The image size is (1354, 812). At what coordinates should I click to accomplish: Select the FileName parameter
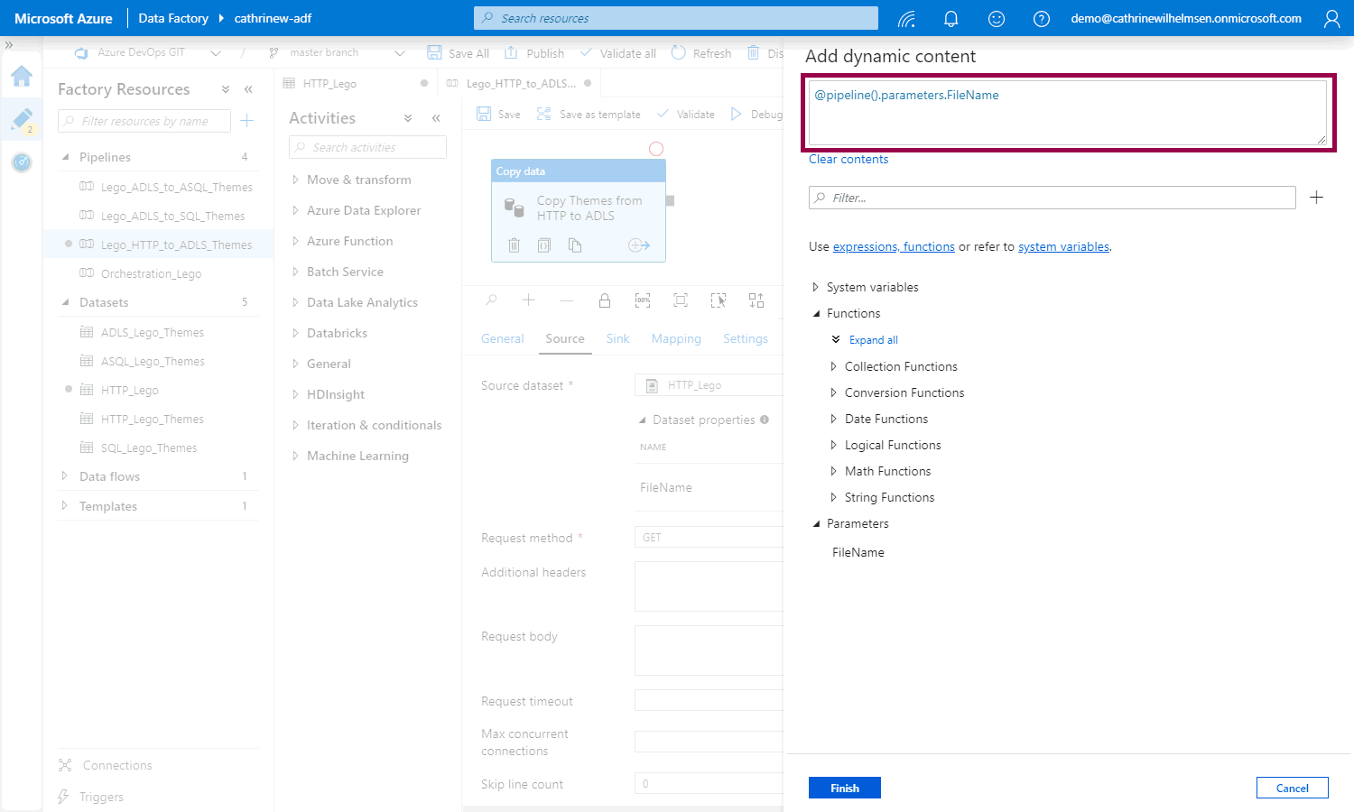pyautogui.click(x=858, y=552)
